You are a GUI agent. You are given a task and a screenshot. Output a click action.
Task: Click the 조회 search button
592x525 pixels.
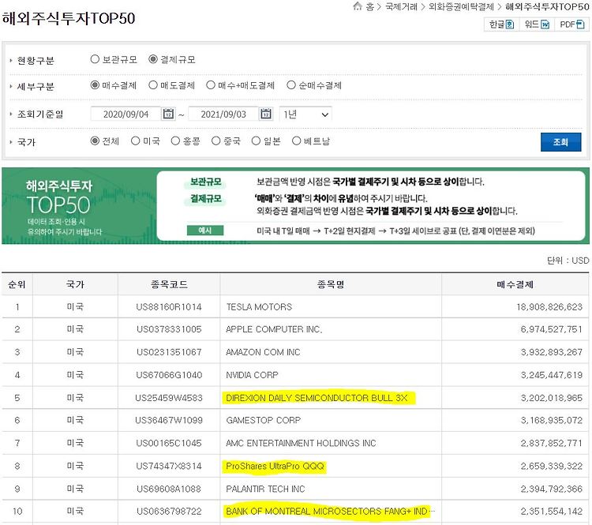coord(560,142)
